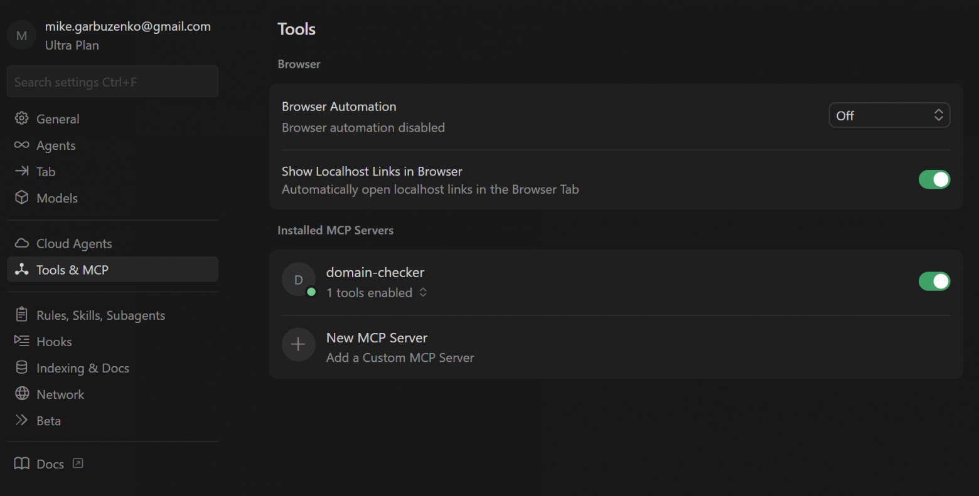The image size is (979, 496).
Task: Disable the domain-checker MCP server toggle
Action: pyautogui.click(x=934, y=282)
